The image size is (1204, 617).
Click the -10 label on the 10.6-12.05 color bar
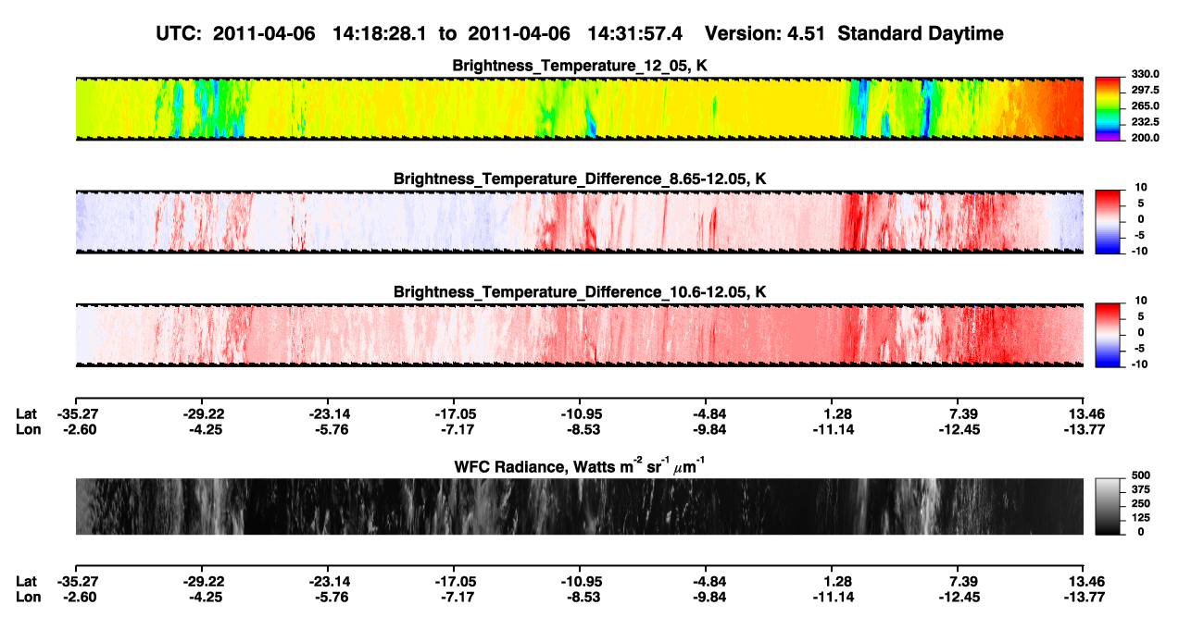[1138, 364]
